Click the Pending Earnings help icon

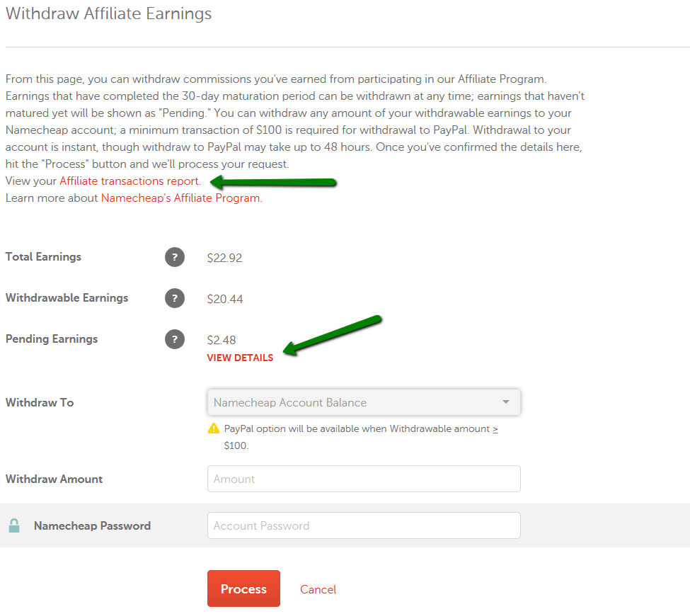(x=175, y=339)
